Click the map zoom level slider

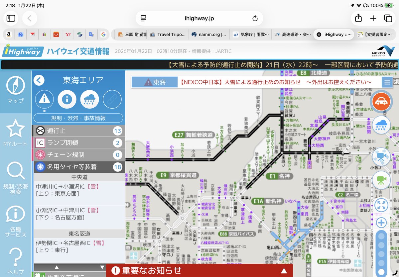coord(381,254)
